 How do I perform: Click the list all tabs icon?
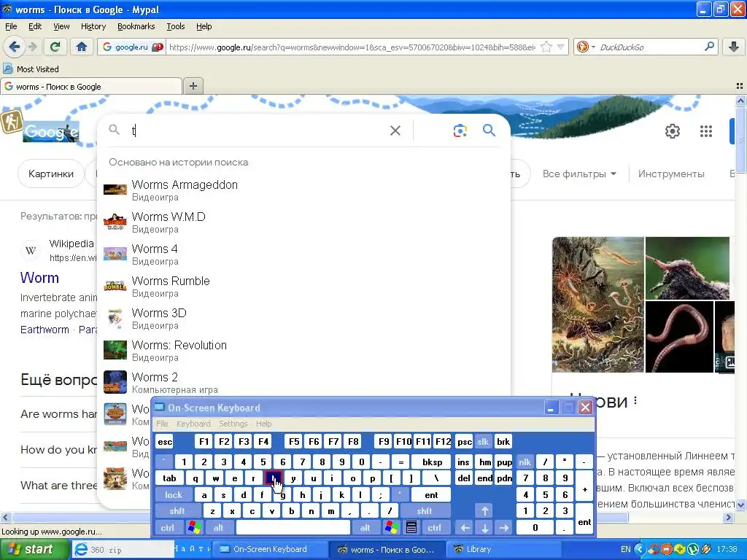click(x=740, y=86)
